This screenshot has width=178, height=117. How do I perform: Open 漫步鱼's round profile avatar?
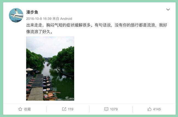coord(16,15)
